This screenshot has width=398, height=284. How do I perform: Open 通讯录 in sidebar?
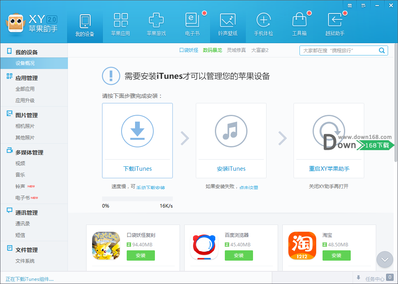[x=23, y=223]
